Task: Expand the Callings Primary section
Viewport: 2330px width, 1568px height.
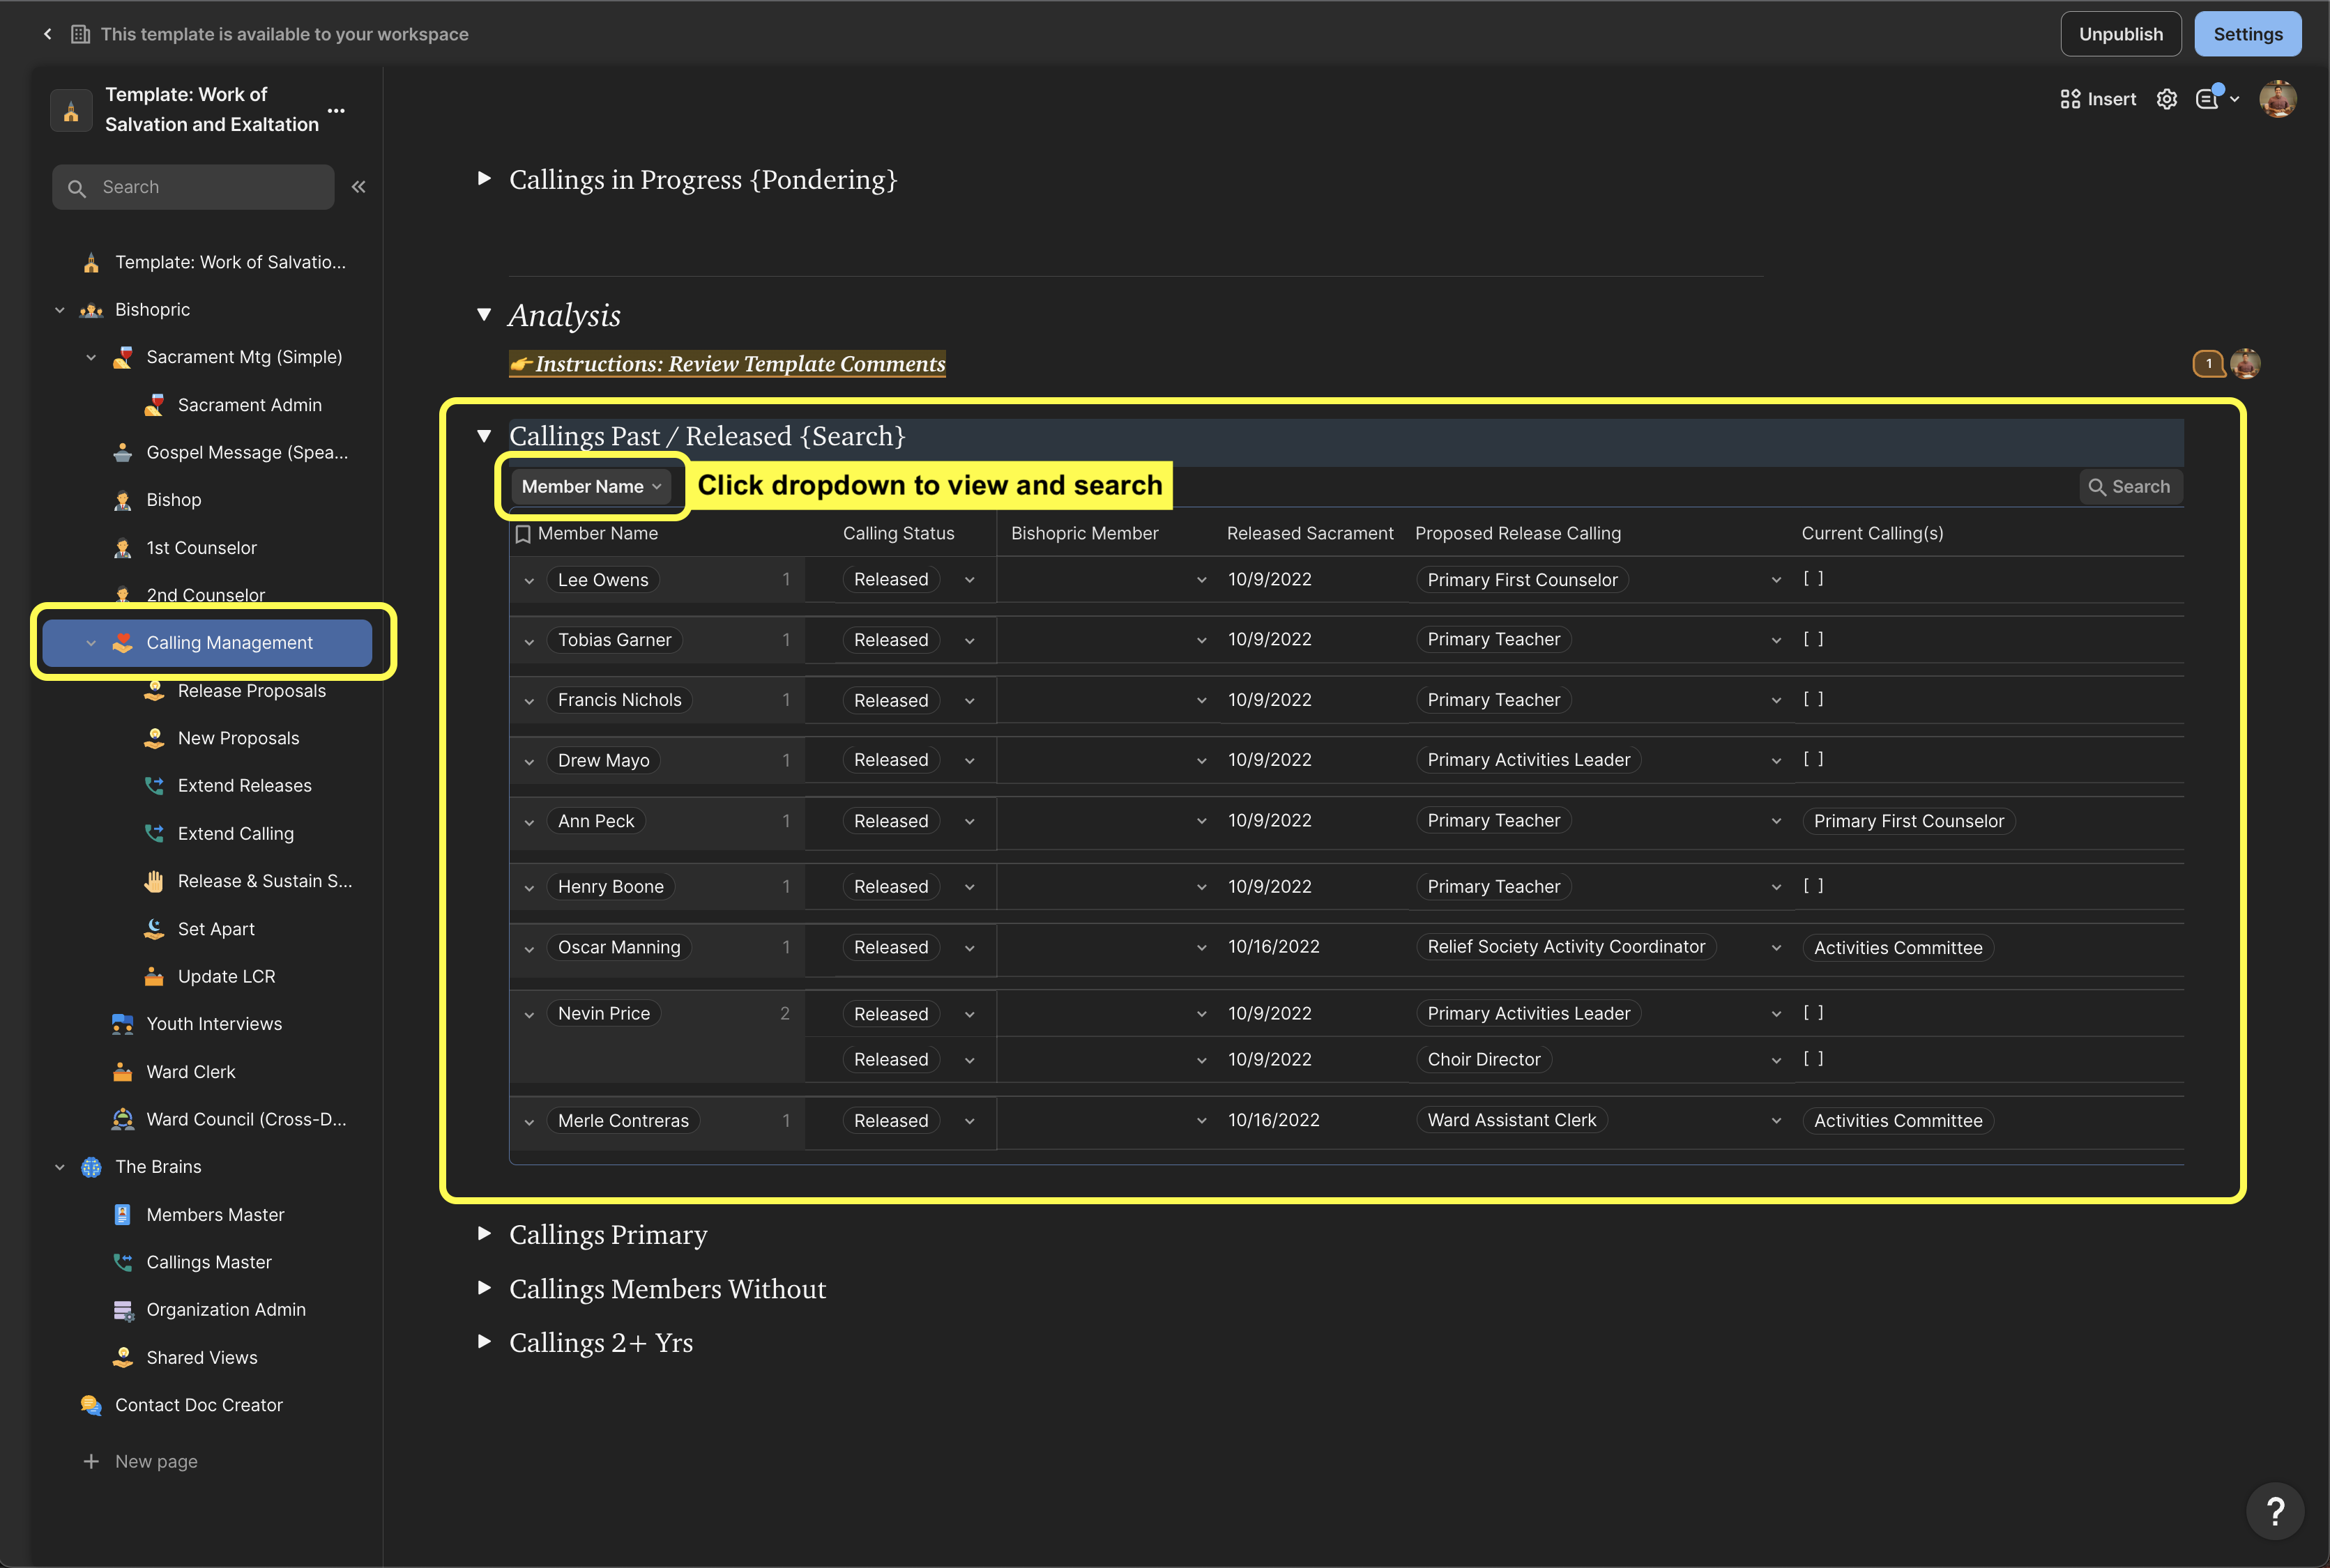Action: click(x=485, y=1234)
